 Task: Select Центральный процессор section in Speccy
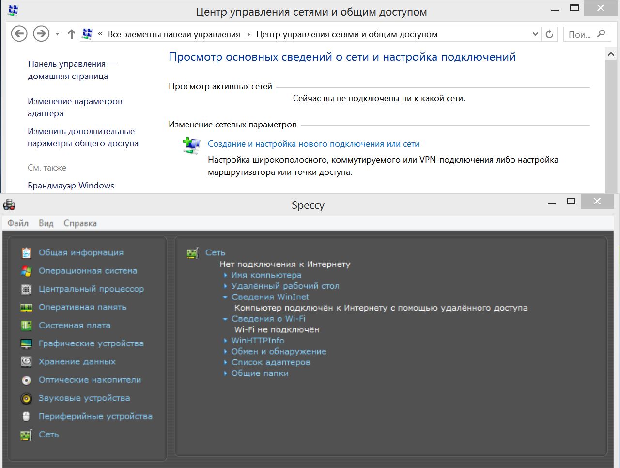point(91,289)
